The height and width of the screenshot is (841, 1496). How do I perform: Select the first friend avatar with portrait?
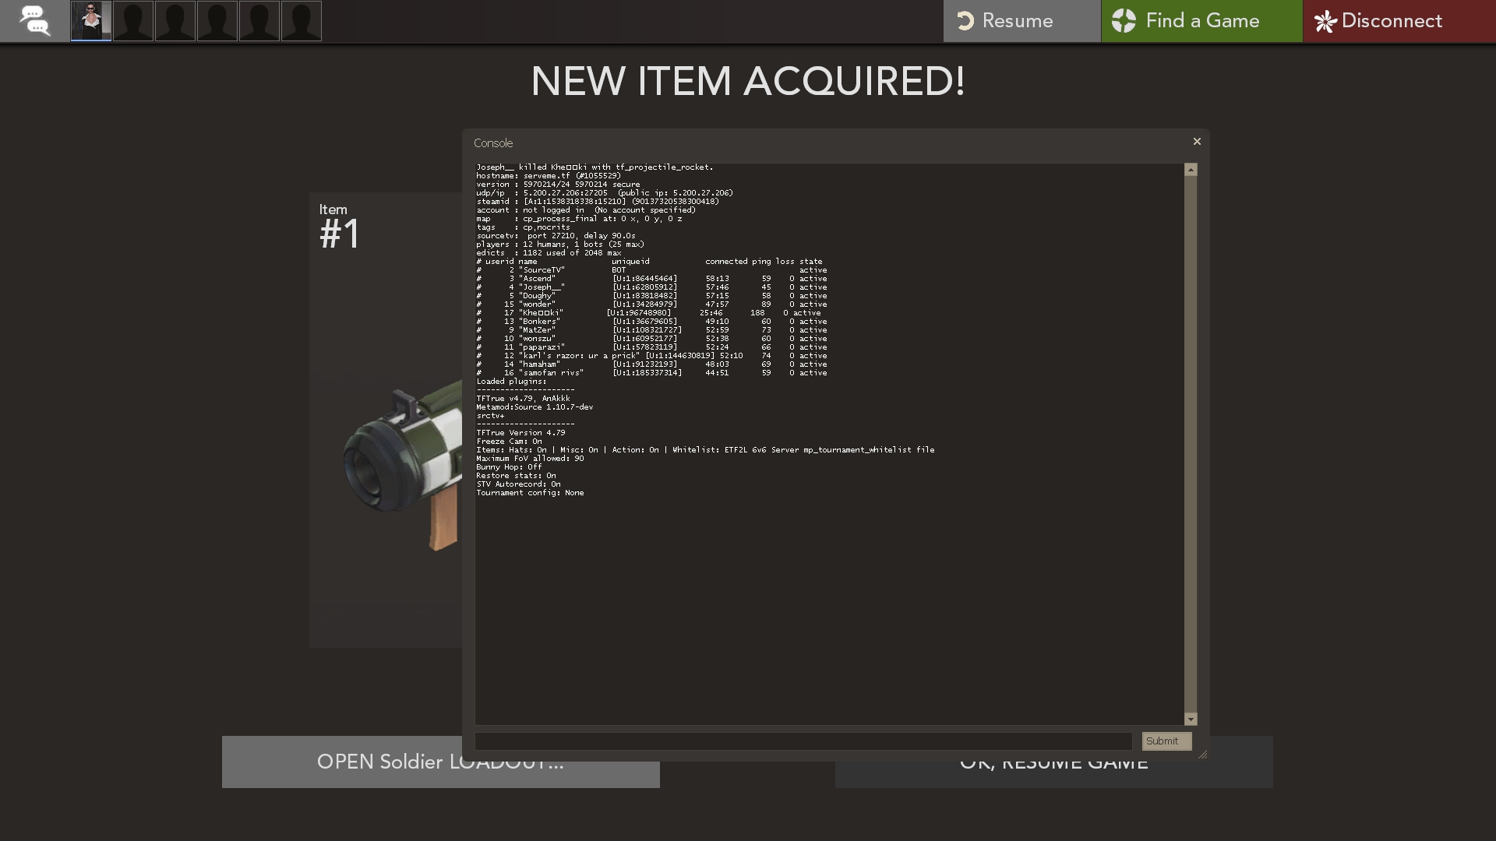91,21
